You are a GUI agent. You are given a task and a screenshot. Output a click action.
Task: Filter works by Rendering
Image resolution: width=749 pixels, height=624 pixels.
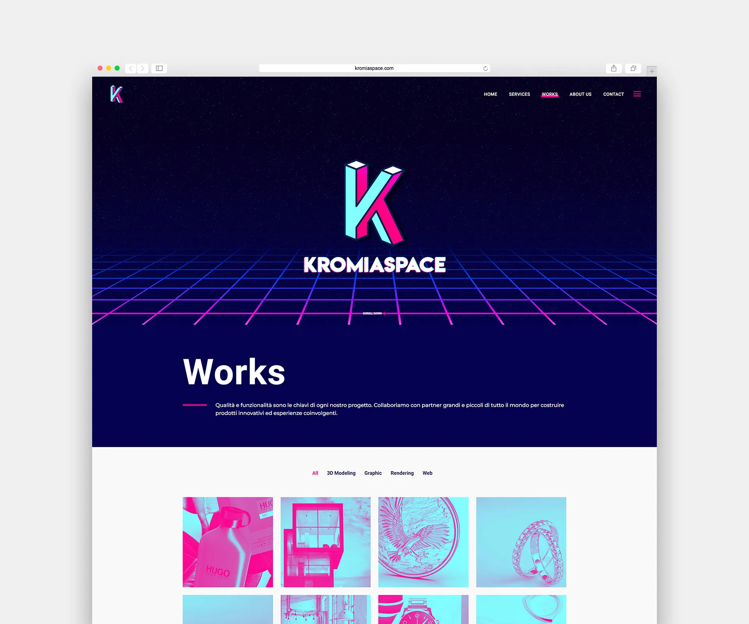click(402, 473)
